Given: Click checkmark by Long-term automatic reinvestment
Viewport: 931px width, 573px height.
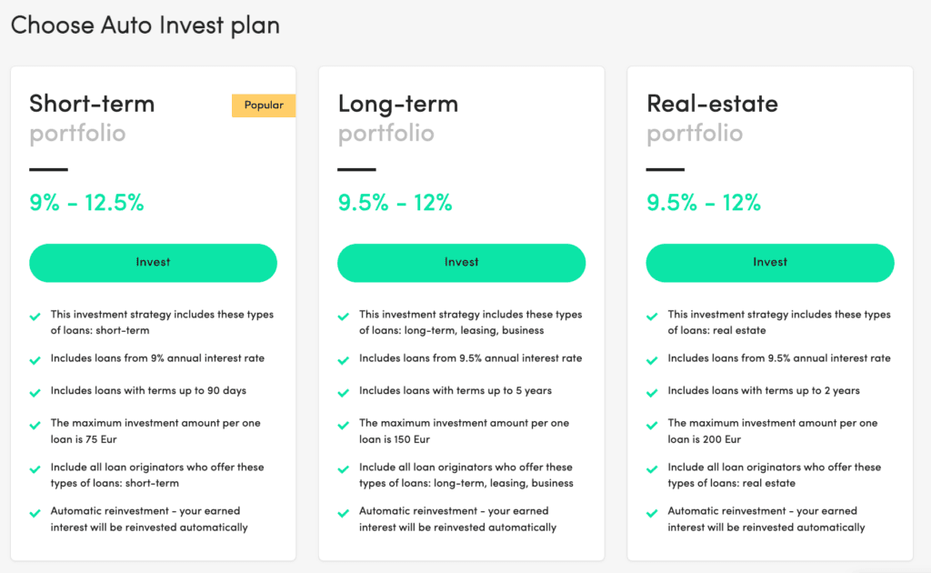Looking at the screenshot, I should 344,513.
